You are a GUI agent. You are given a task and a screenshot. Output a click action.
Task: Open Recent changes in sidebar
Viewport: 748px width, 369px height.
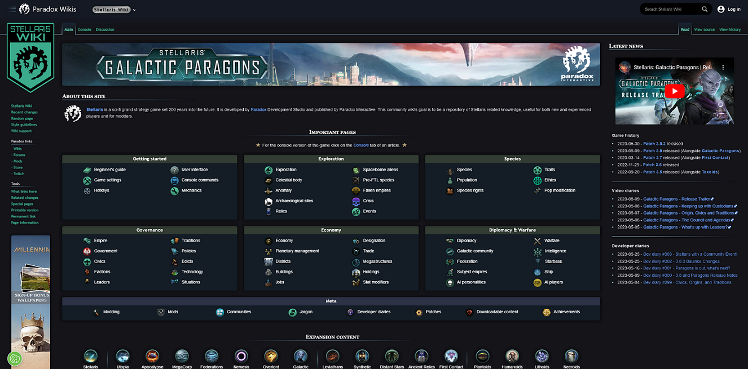(x=24, y=112)
